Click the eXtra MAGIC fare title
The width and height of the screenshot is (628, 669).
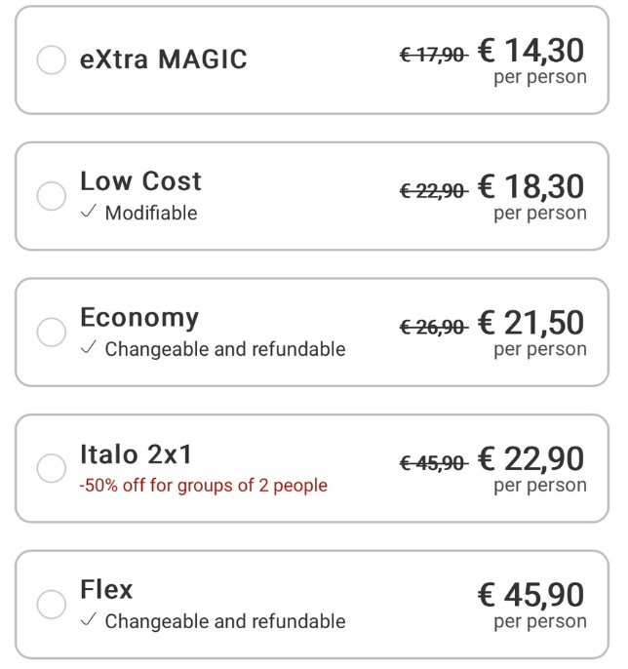(164, 59)
